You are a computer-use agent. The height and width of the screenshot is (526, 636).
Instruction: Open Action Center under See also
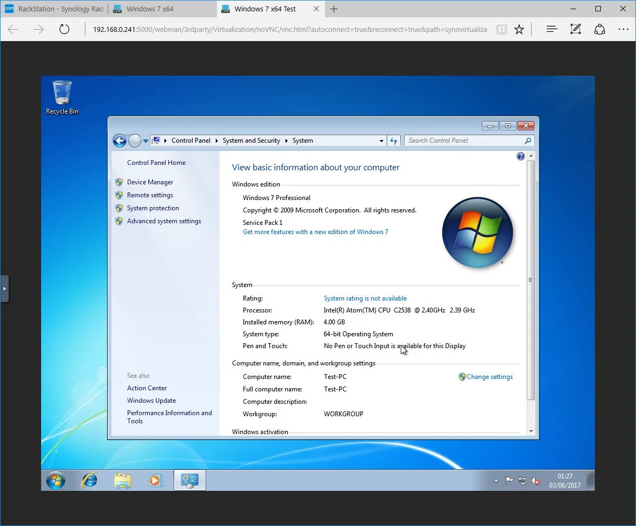tap(147, 388)
